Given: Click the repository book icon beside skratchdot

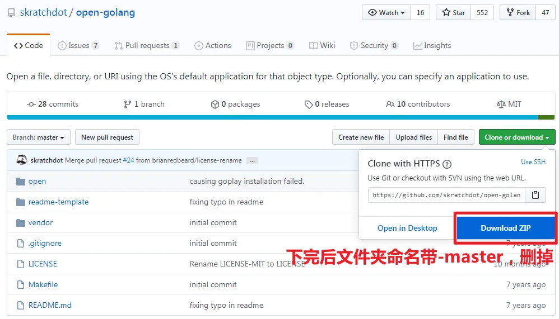Looking at the screenshot, I should [x=11, y=13].
